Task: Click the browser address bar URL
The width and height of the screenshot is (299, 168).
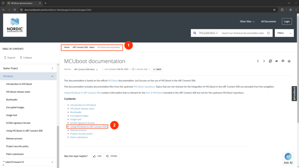Action: coord(58,10)
